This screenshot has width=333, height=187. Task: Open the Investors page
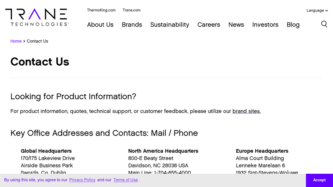[x=265, y=25]
